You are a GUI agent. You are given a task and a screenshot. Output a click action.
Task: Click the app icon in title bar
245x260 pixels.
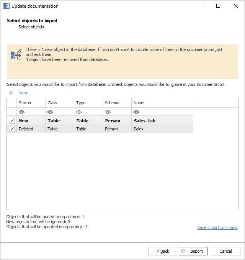point(6,6)
